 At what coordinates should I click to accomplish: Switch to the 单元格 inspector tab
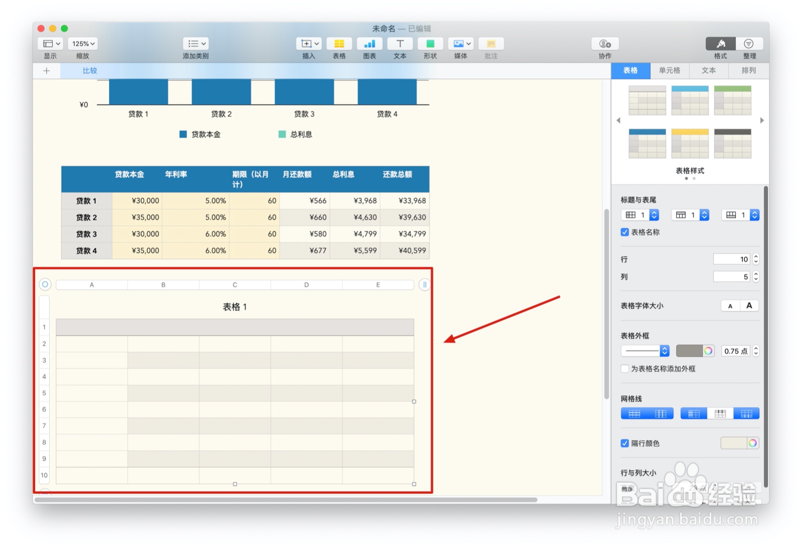(670, 71)
